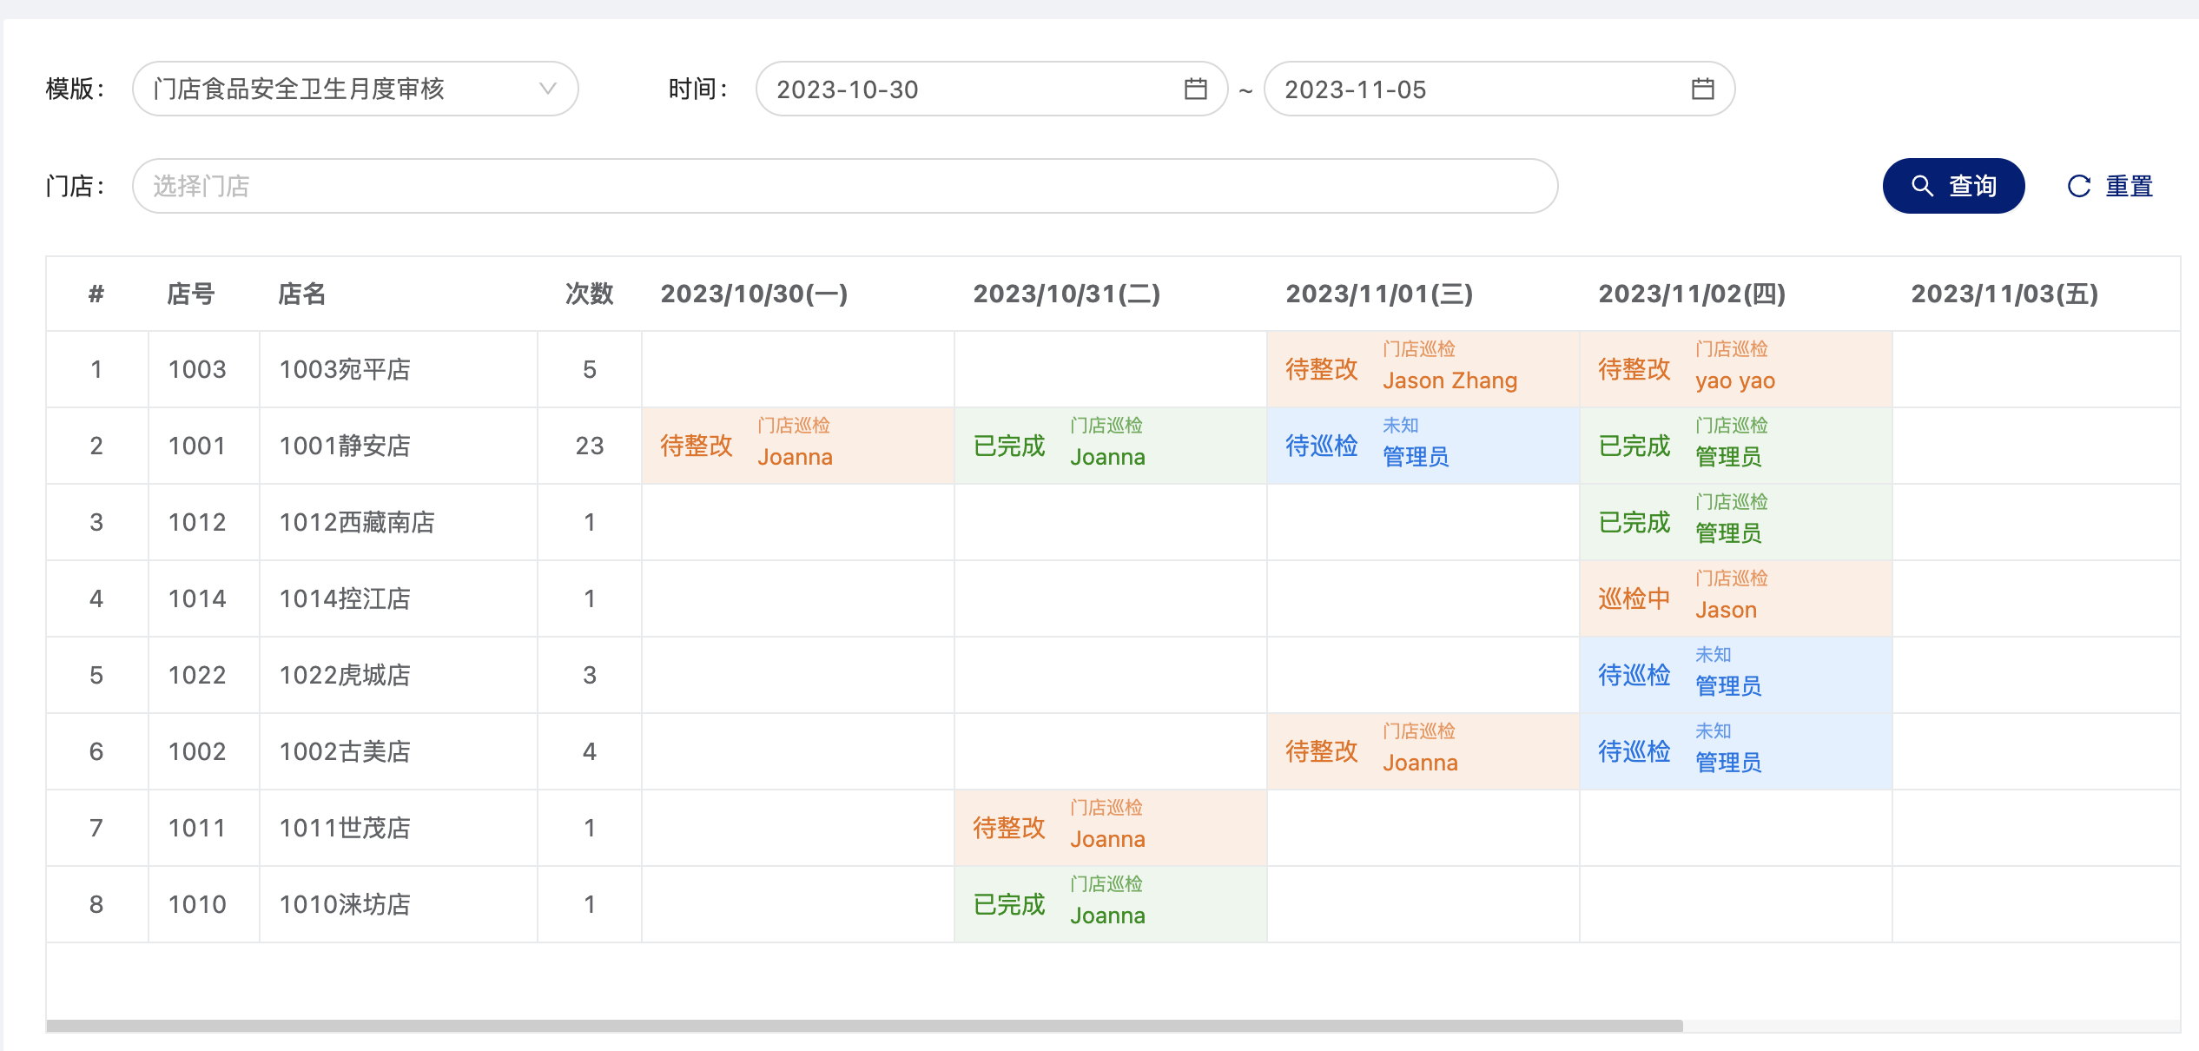Click the start date field 2023-10-30
The height and width of the screenshot is (1051, 2199).
tap(992, 89)
